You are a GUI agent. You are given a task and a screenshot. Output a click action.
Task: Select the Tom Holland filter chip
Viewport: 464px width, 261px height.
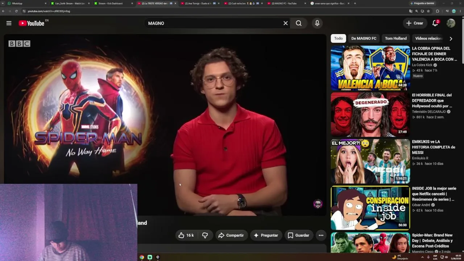coord(395,38)
